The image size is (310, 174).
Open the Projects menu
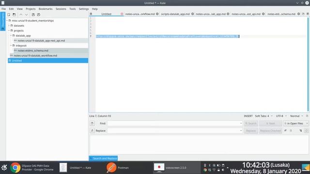(31, 9)
